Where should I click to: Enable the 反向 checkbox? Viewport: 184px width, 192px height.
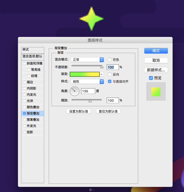click(110, 74)
